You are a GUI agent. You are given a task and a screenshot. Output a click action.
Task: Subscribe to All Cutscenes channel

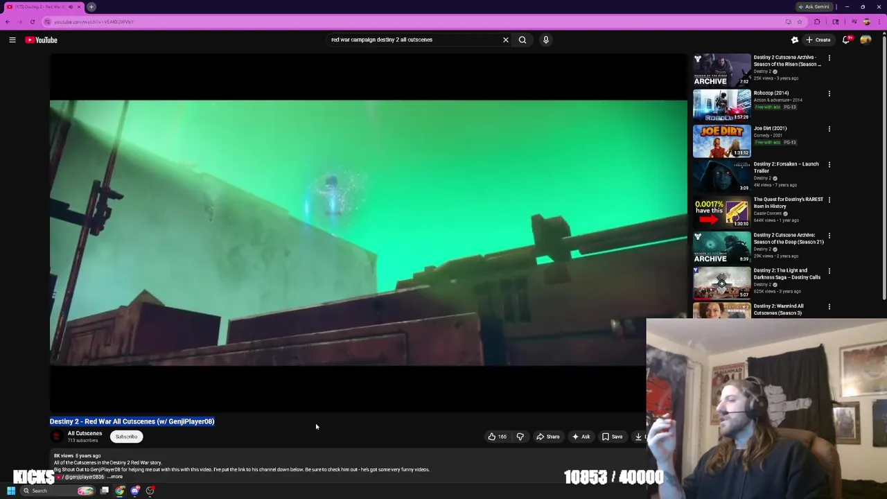point(126,437)
